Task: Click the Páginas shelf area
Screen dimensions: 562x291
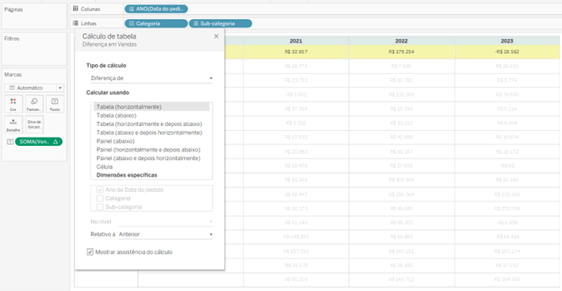Action: point(34,16)
